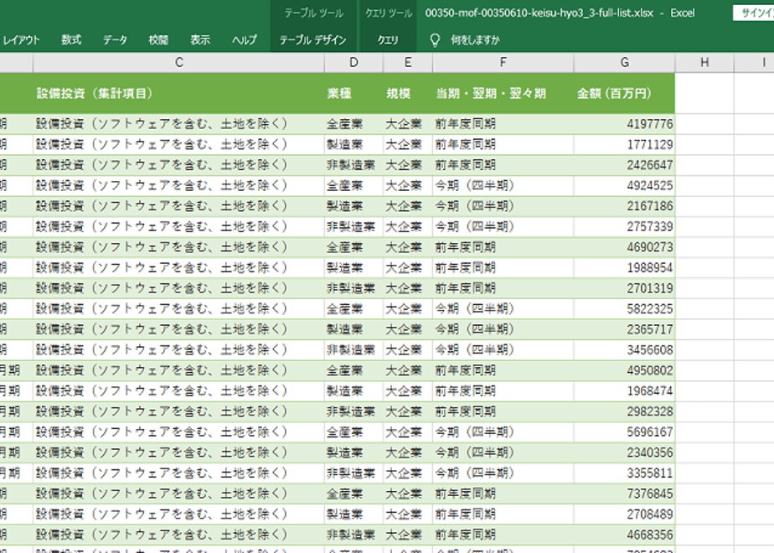Viewport: 774px width, 553px height.
Task: Switch to the 表示 ribbon tab
Action: (x=200, y=40)
